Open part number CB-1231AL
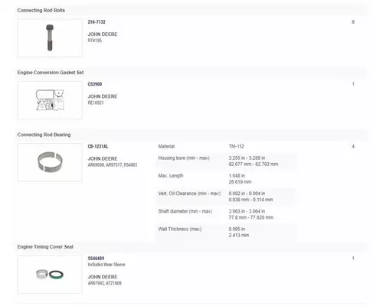 pos(98,146)
